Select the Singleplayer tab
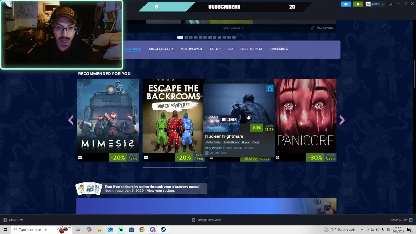Screen dimensions: 416x234 pyautogui.click(x=161, y=49)
